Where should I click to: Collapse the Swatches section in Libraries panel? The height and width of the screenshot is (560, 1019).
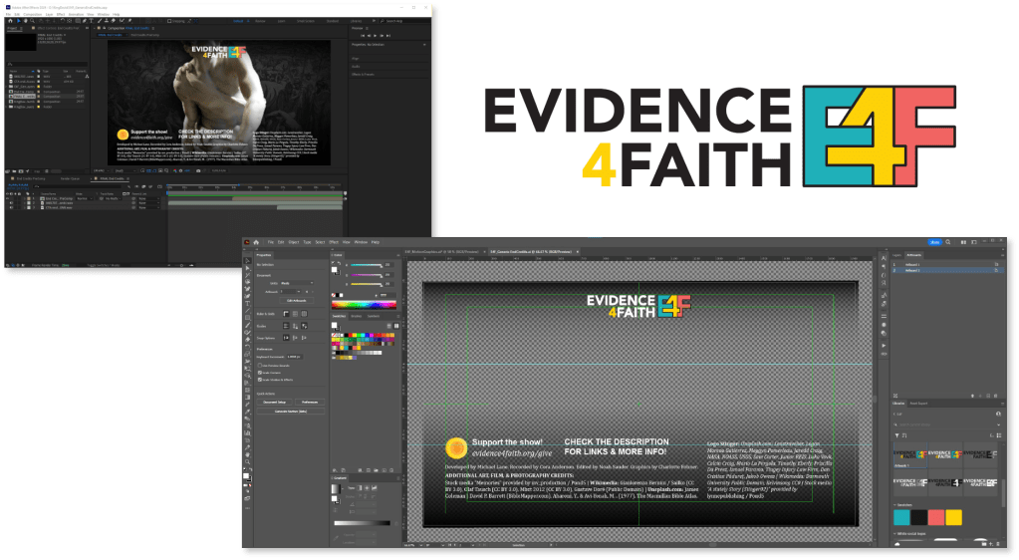[894, 505]
